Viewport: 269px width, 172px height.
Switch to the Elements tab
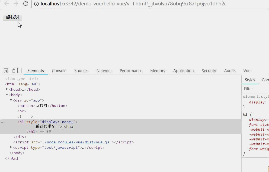(x=36, y=71)
